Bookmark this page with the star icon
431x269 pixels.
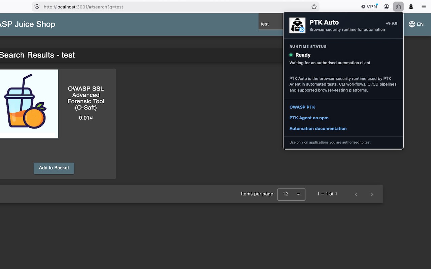314,7
